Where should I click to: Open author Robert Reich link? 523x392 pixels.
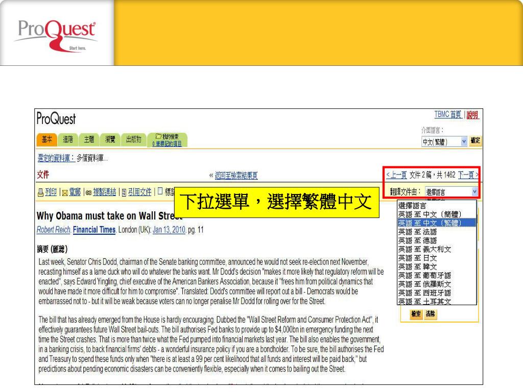(53, 230)
